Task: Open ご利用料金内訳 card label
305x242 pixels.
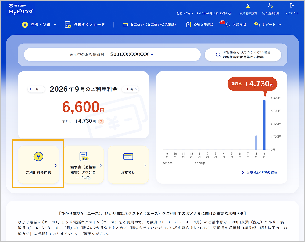Action: click(38, 173)
